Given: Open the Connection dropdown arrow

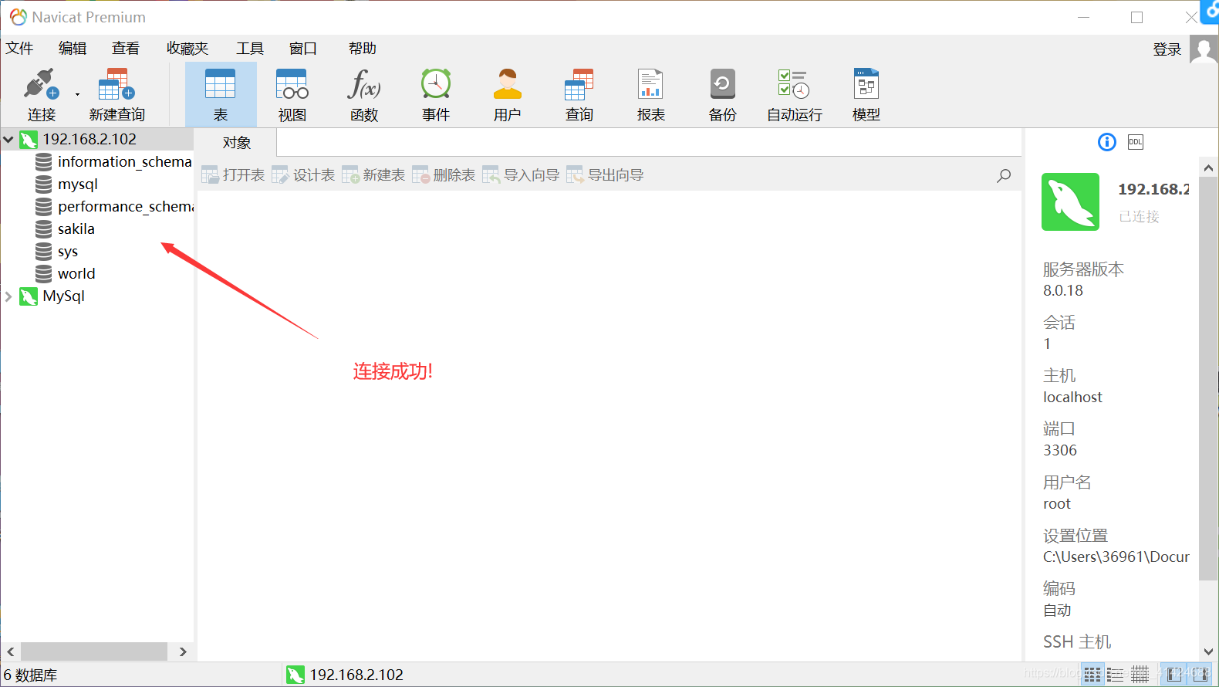Looking at the screenshot, I should coord(77,94).
